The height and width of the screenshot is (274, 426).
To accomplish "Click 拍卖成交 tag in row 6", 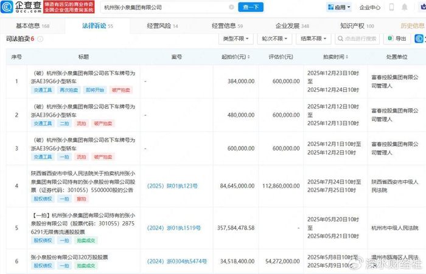I will [86, 265].
